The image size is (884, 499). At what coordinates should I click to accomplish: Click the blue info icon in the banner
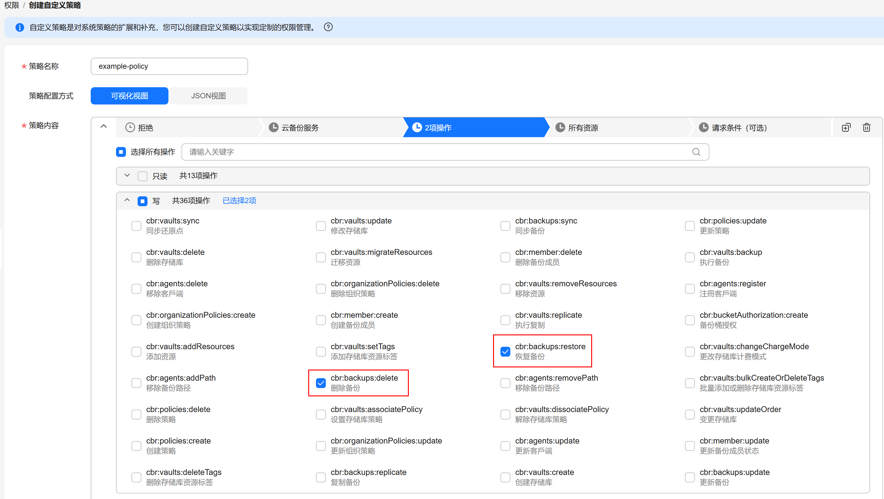click(19, 27)
